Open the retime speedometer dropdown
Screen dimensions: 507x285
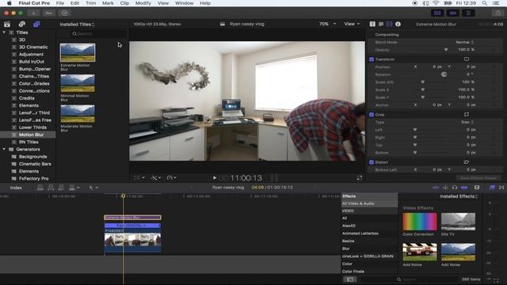[171, 177]
